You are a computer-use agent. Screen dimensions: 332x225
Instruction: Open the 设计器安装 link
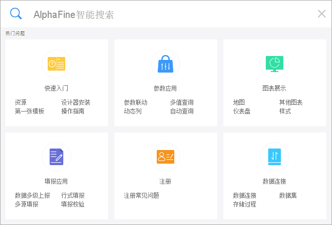[x=75, y=103]
